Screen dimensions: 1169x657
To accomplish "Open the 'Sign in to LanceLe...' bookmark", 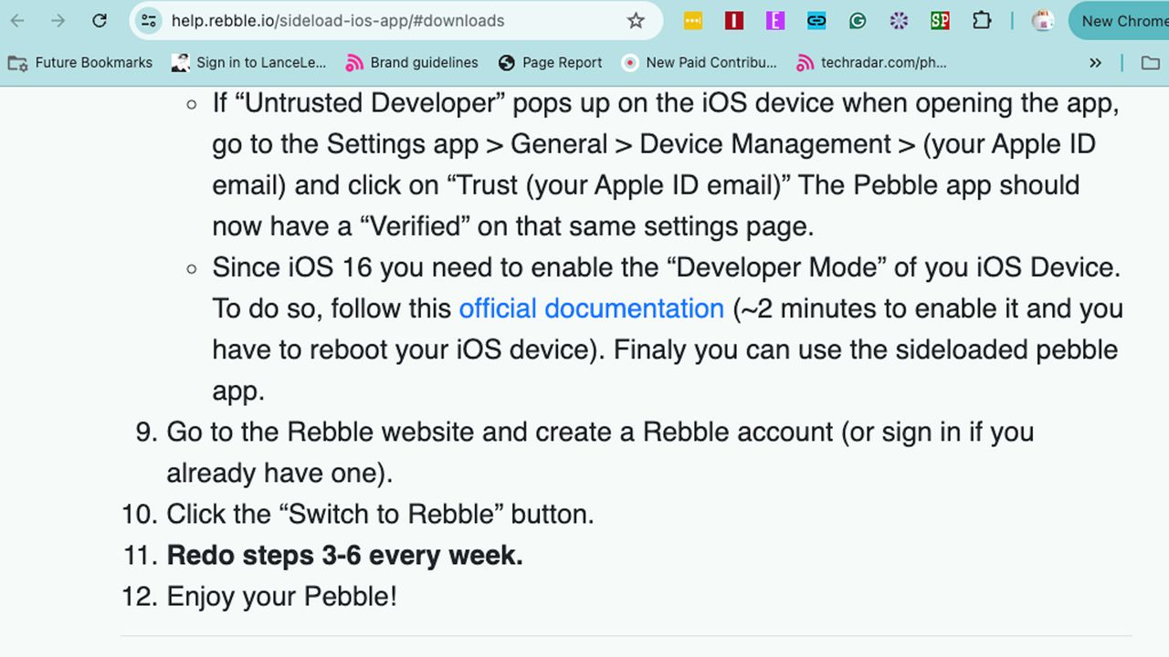I will tap(248, 62).
